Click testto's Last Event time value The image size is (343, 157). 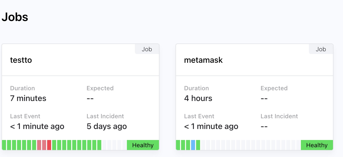pyautogui.click(x=37, y=126)
